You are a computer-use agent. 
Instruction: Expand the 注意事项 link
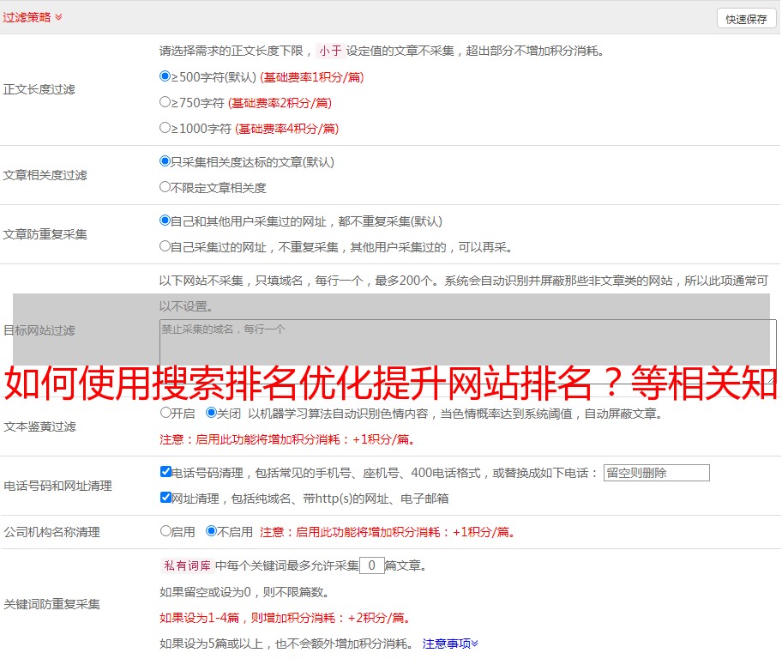450,644
